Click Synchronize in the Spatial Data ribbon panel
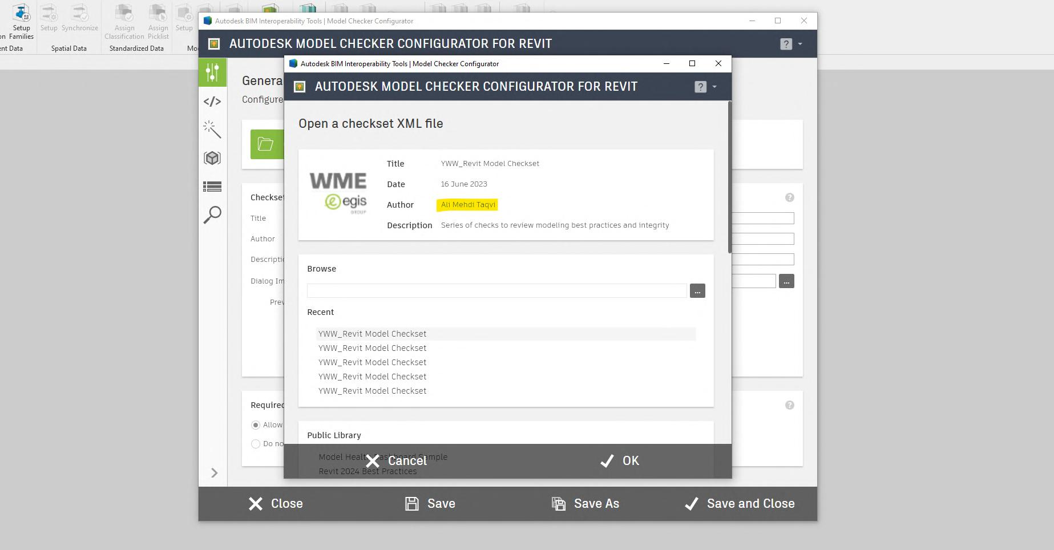 (x=80, y=17)
